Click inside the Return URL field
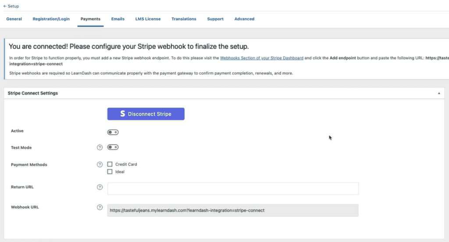 pos(233,189)
